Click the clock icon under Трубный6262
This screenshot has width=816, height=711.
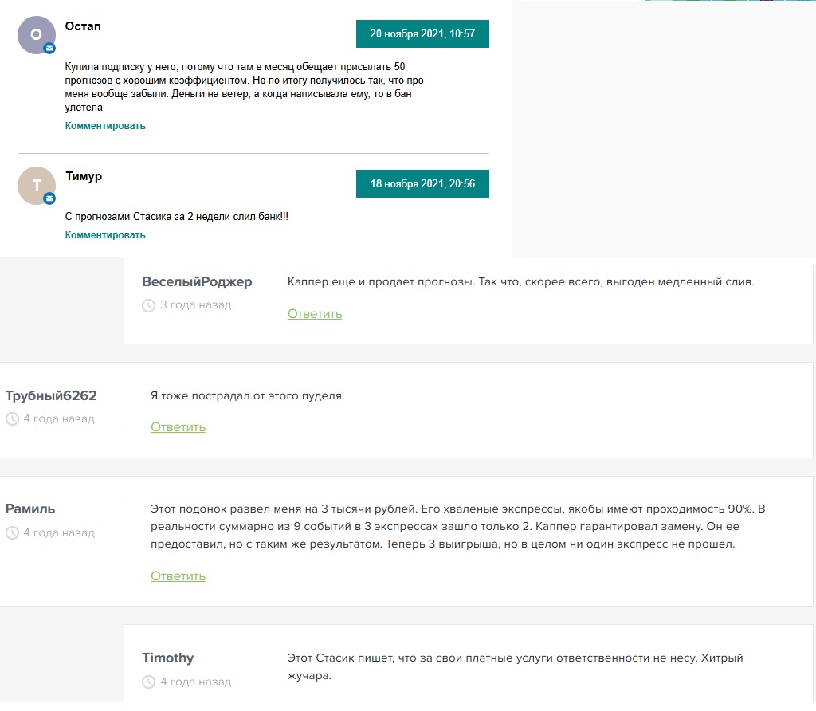pos(12,419)
